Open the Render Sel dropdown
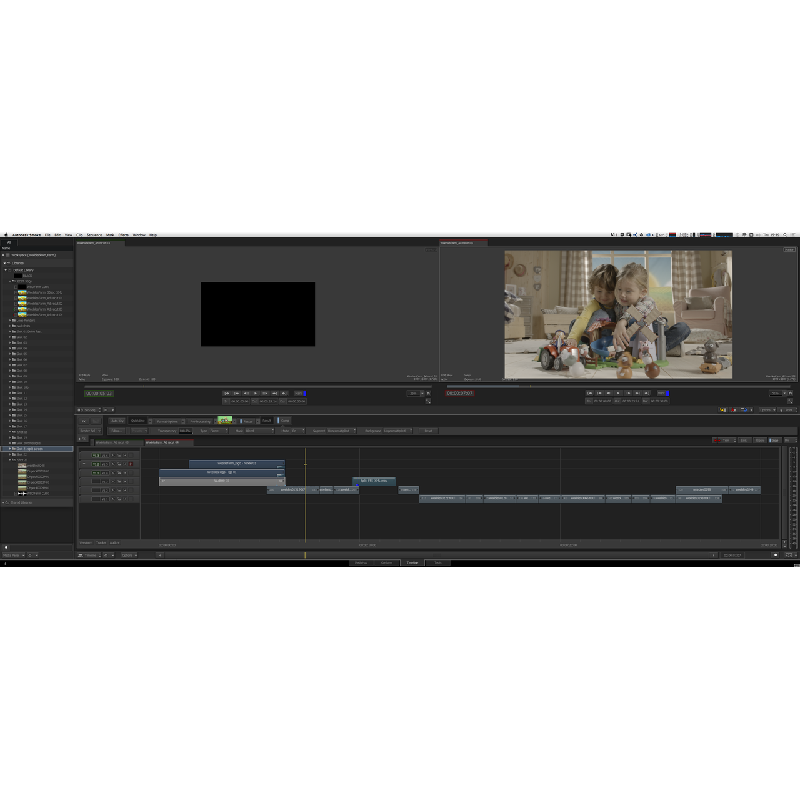 [91, 431]
